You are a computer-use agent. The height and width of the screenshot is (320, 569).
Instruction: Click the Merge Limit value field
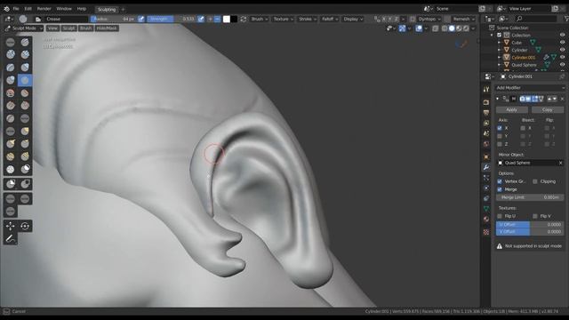(x=530, y=197)
